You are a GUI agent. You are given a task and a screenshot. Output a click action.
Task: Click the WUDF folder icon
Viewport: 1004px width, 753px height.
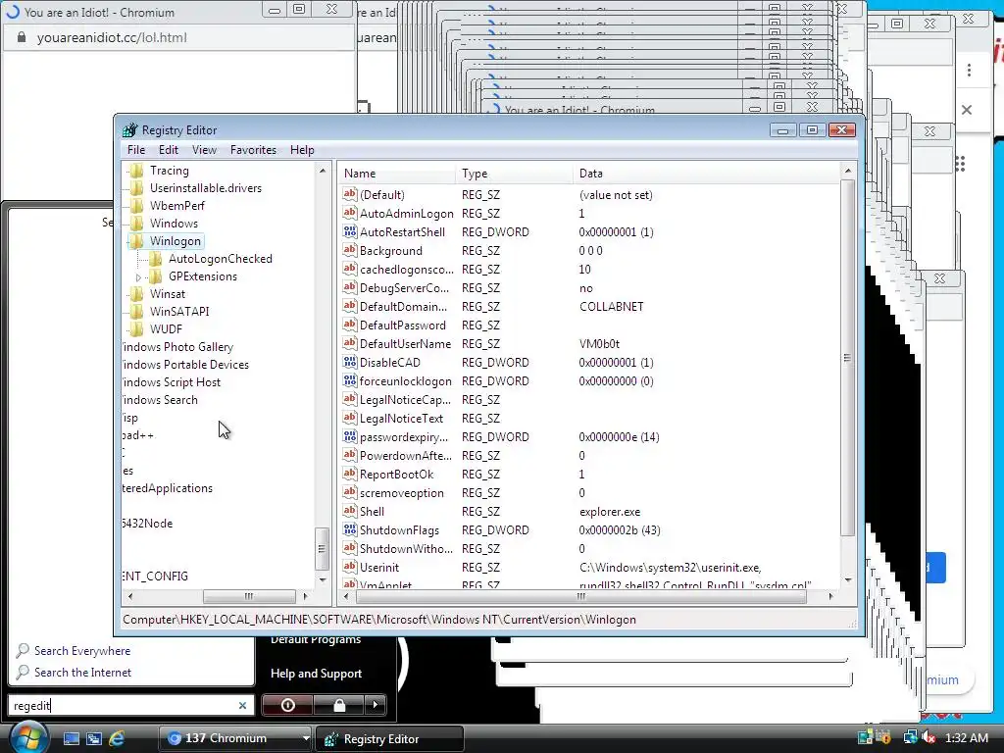(136, 329)
